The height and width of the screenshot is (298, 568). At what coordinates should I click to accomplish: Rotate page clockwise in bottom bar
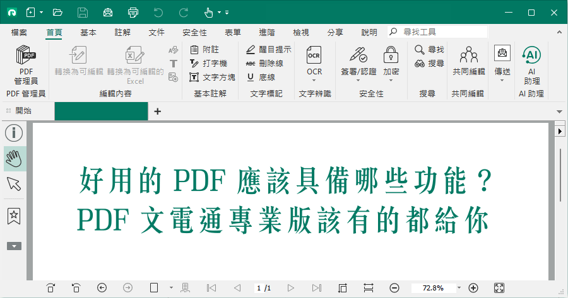coord(50,288)
